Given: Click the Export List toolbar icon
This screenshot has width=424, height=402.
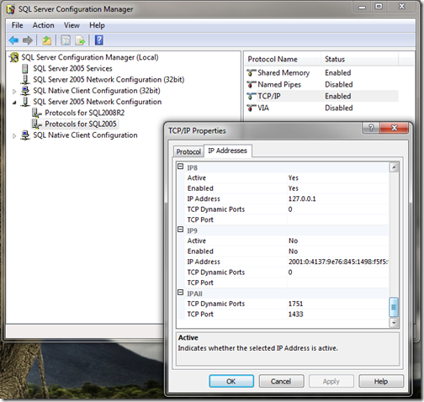Looking at the screenshot, I should [x=80, y=40].
